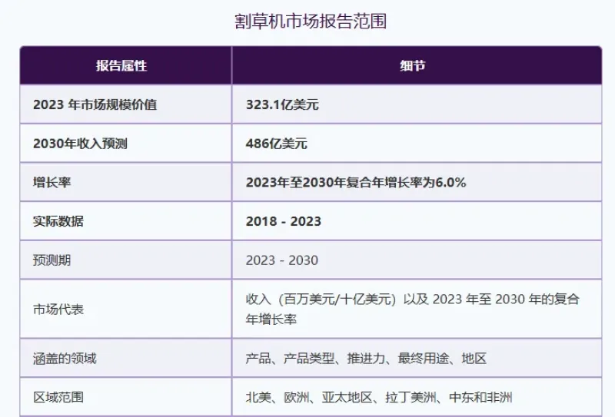
Task: Click the 预测期 row label
Action: 52,260
